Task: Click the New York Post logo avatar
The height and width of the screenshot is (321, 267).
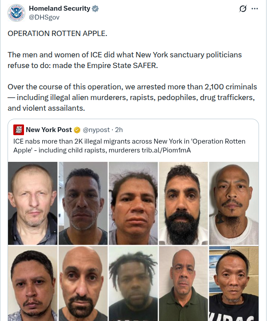Action: (x=19, y=130)
